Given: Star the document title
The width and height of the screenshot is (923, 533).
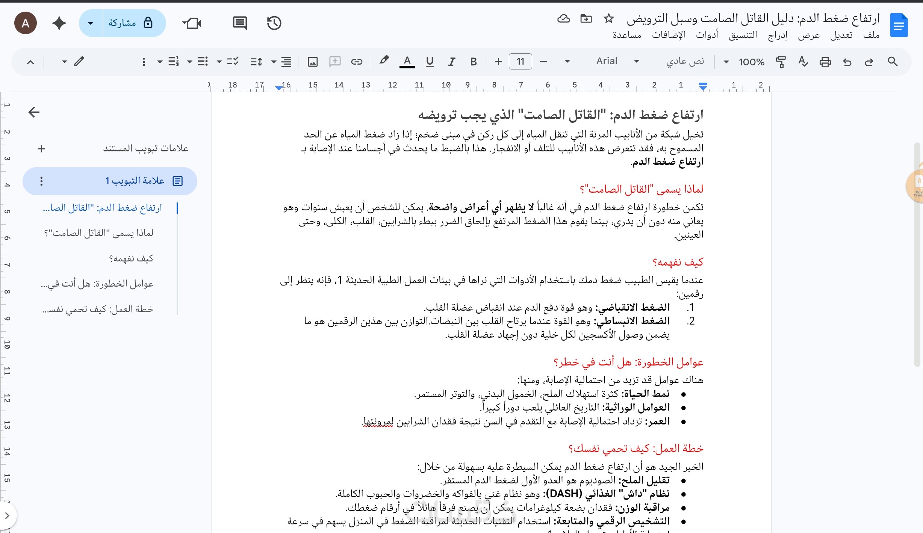Looking at the screenshot, I should pos(608,18).
